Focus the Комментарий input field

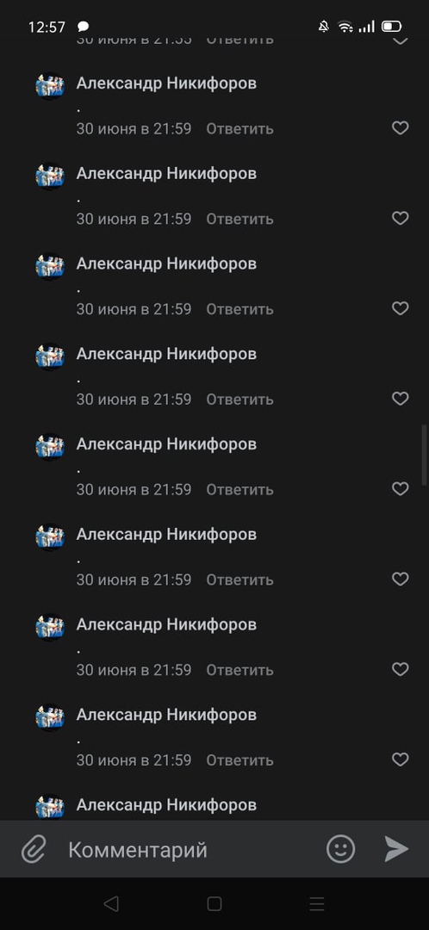coord(190,849)
